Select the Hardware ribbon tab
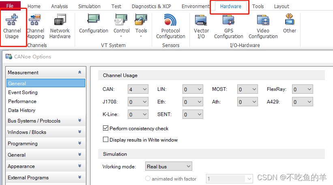 pyautogui.click(x=231, y=6)
